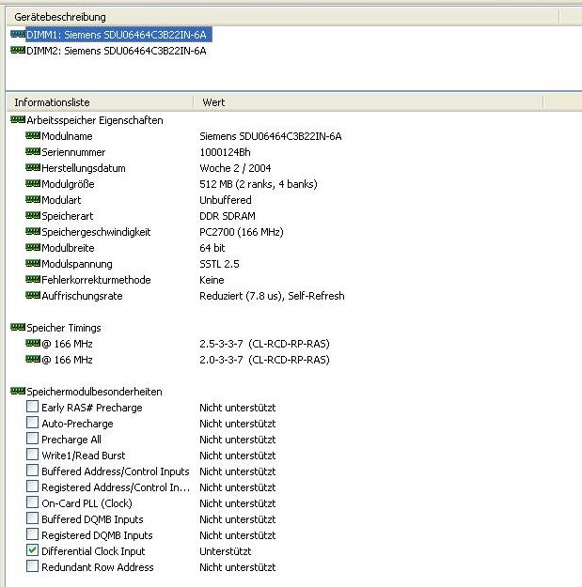Click the memory icon next to DIMM2
Screen dimensions: 582x587
click(x=18, y=50)
